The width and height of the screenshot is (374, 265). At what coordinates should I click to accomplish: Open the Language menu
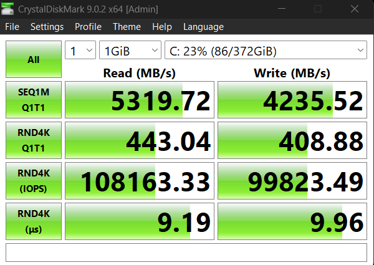pyautogui.click(x=203, y=26)
